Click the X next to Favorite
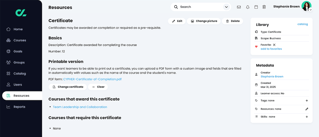This screenshot has height=137, width=319. click(x=274, y=45)
